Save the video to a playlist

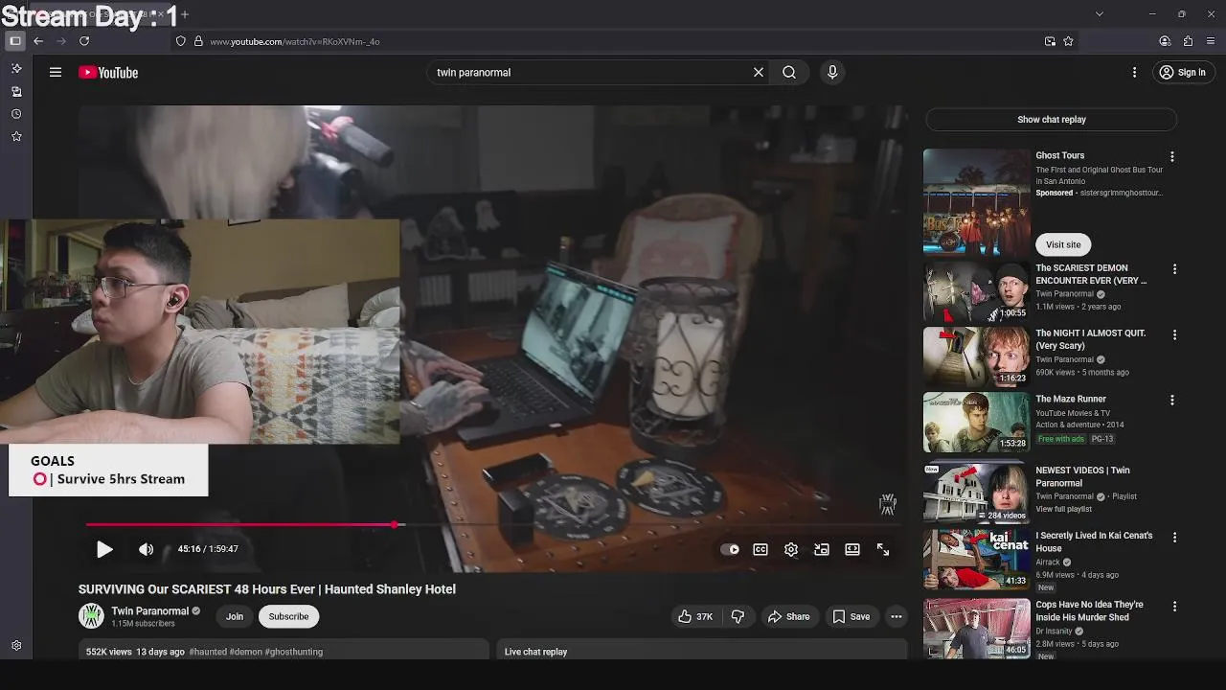851,616
